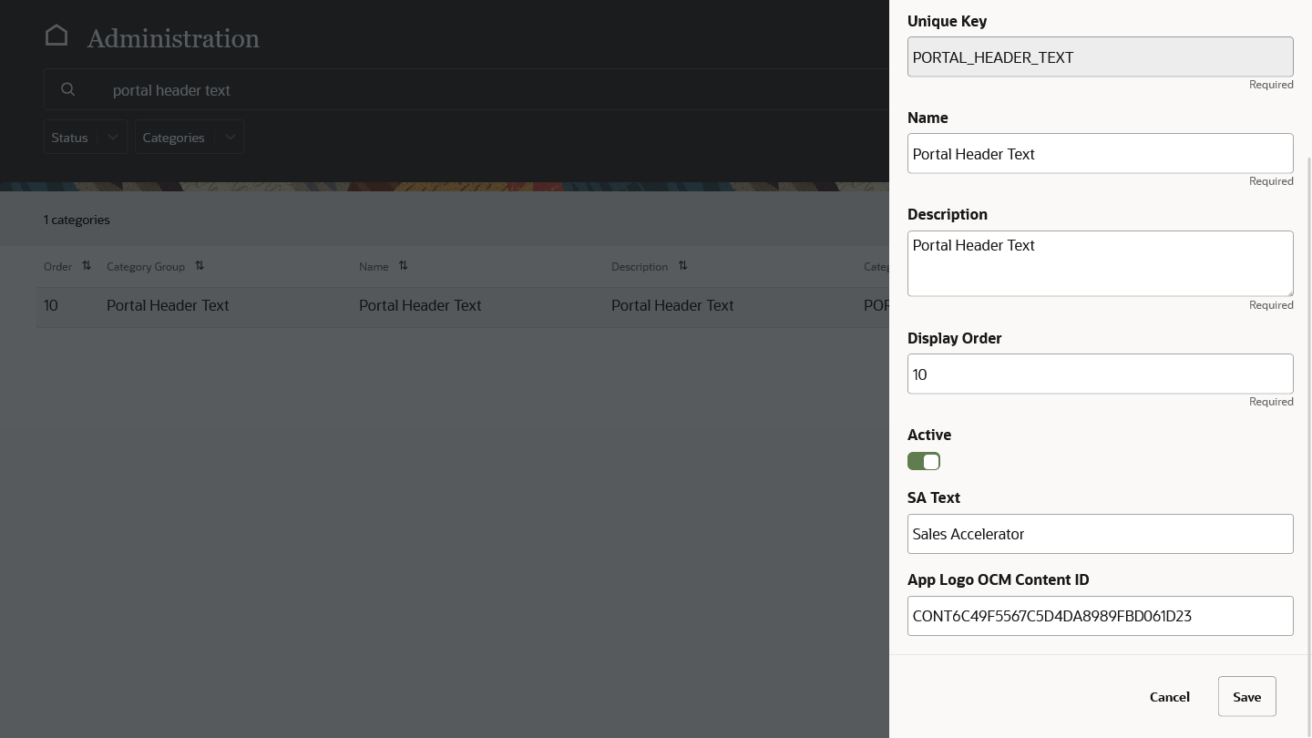Expand the Status chevron
The image size is (1312, 738).
click(x=112, y=137)
